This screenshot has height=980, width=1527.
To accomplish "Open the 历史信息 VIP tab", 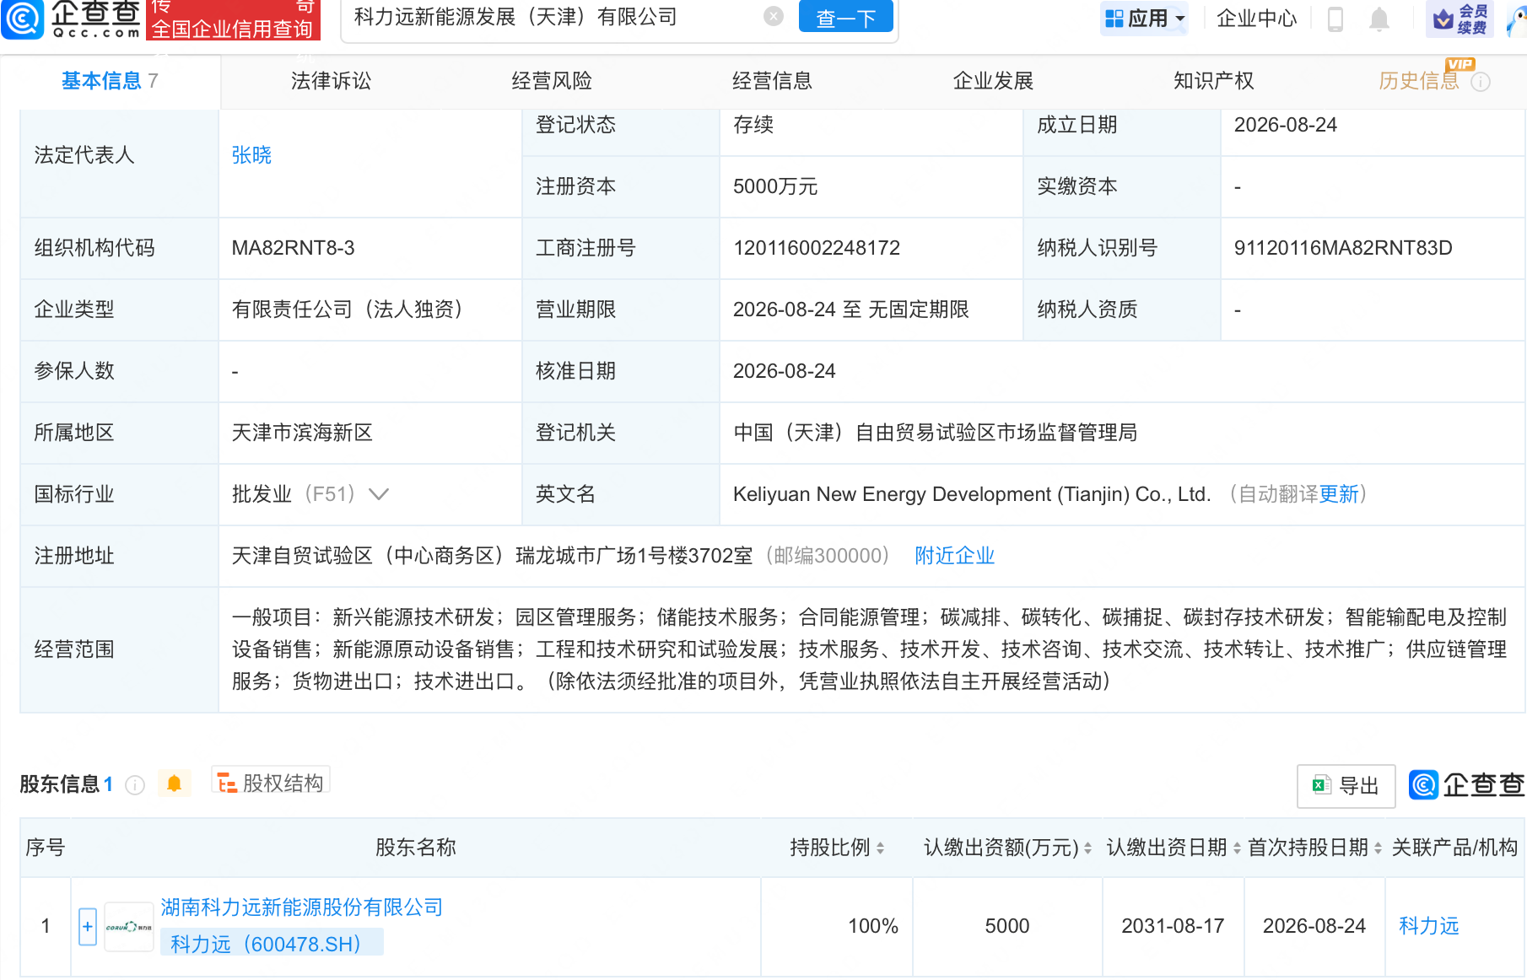I will [x=1419, y=81].
